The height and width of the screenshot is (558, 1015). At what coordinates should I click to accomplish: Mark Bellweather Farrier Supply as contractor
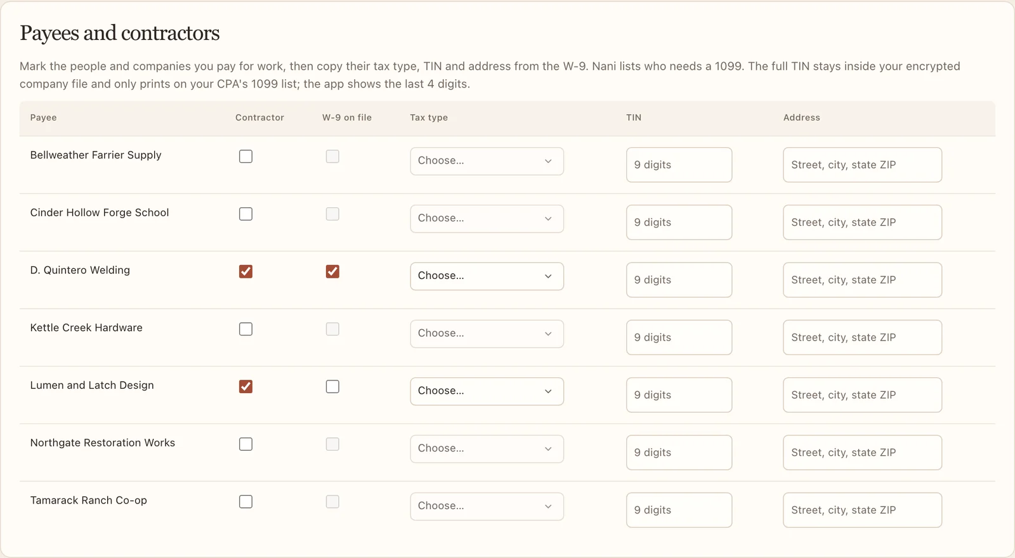(x=246, y=157)
